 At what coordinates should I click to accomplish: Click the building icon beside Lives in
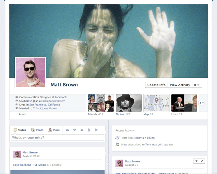point(17,104)
